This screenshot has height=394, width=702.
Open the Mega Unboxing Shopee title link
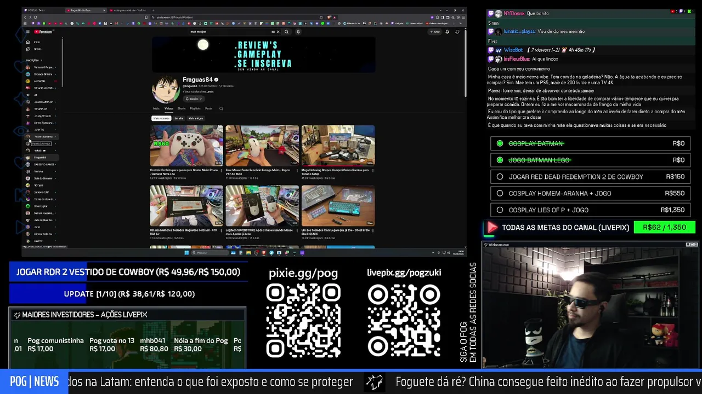[336, 171]
